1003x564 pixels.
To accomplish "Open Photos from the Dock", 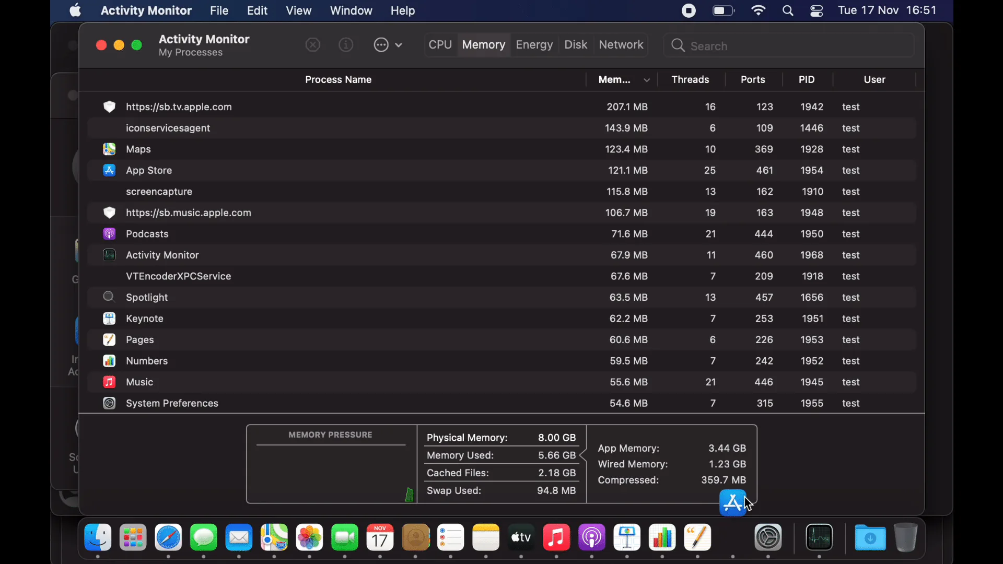I will (x=309, y=537).
